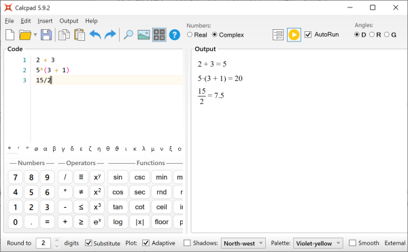Viewport: 408px width, 252px height.
Task: Insert the less-than-or-equal operator
Action: click(81, 207)
